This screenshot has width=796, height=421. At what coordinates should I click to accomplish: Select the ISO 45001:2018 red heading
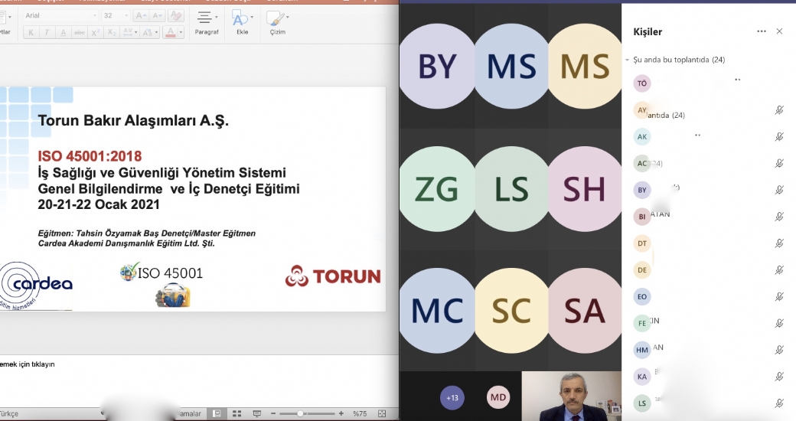tap(90, 156)
